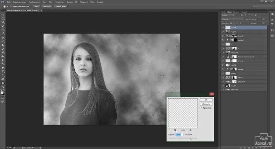Select the Magic Wand tool
The width and height of the screenshot is (275, 149).
click(3, 26)
